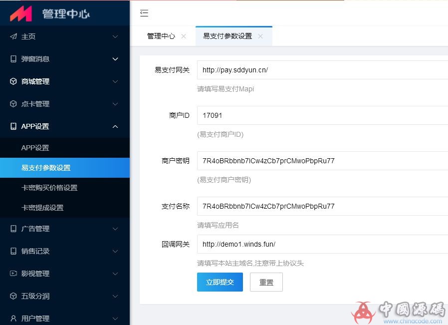Click the 重置 reset button
Image resolution: width=448 pixels, height=325 pixels.
click(266, 282)
